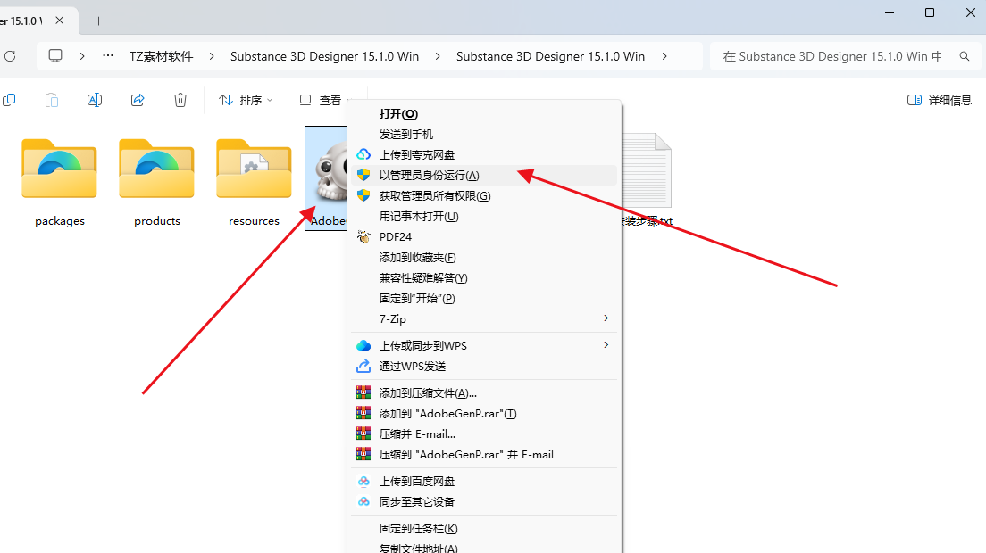The image size is (986, 553).
Task: Choose 以管理员身份运行 from the menu
Action: 429,175
